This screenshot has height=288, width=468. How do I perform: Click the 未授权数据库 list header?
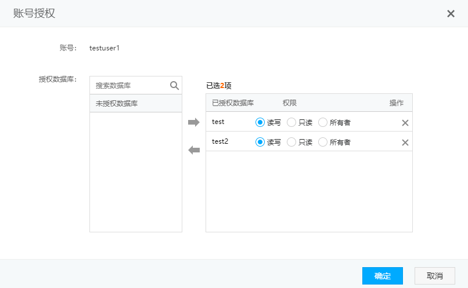pos(117,103)
